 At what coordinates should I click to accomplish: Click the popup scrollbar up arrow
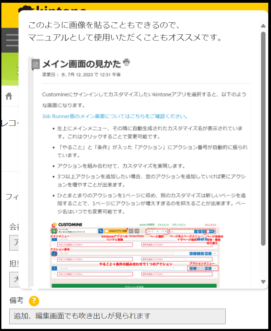tap(263, 26)
